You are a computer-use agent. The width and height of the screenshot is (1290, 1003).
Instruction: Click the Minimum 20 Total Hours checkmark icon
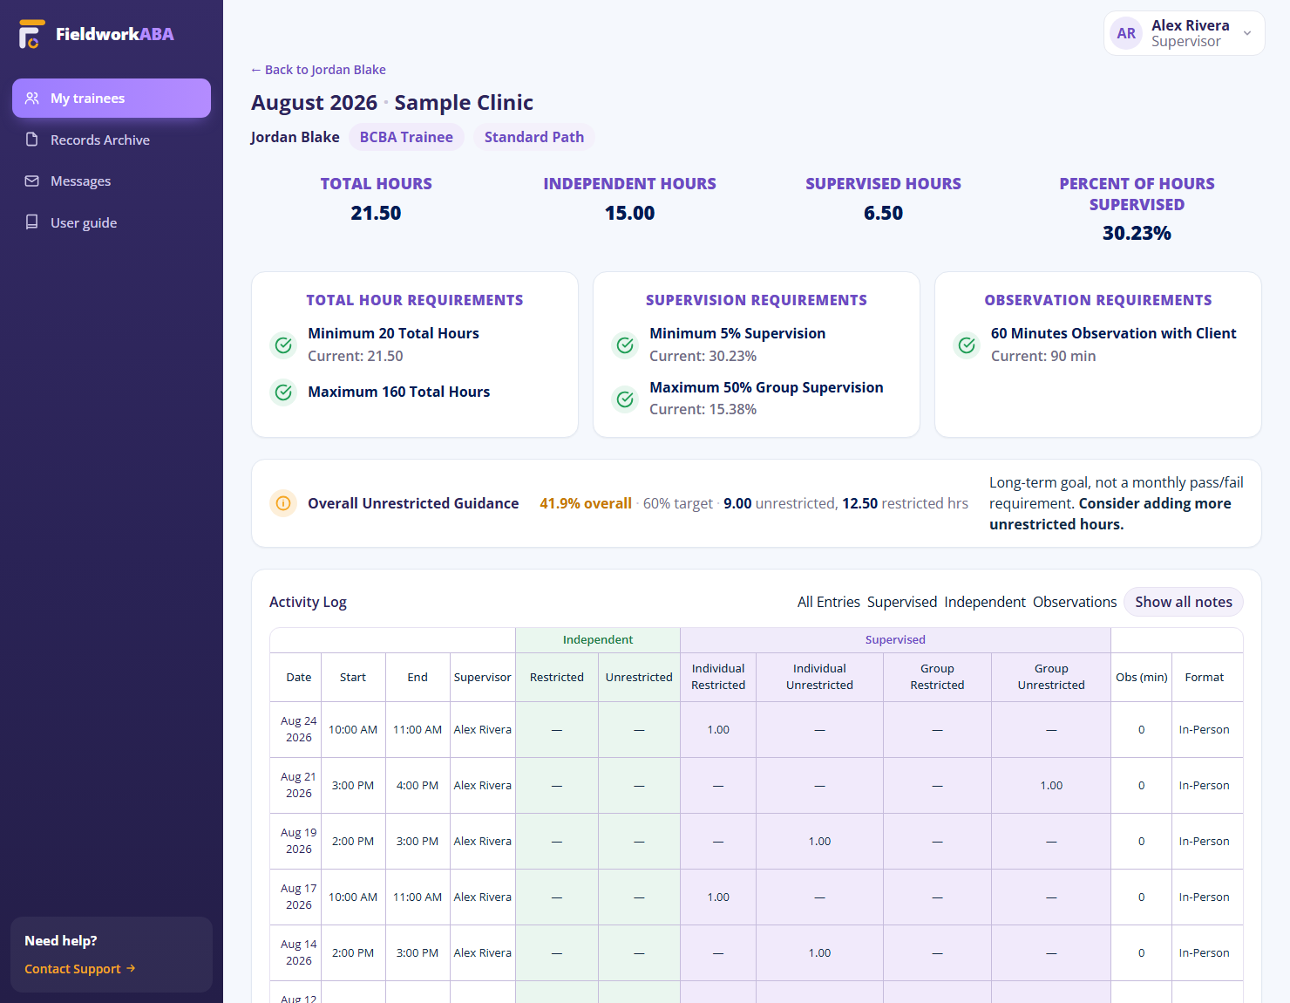click(283, 345)
